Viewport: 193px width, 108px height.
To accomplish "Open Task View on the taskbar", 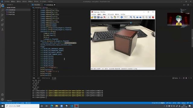I will click(x=47, y=106).
